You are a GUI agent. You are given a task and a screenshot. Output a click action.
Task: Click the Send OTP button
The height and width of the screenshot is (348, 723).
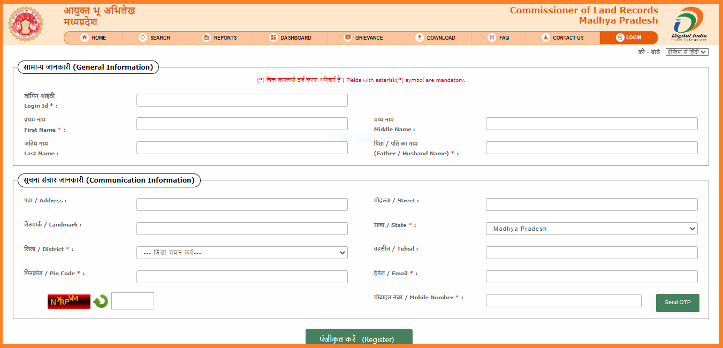[678, 302]
